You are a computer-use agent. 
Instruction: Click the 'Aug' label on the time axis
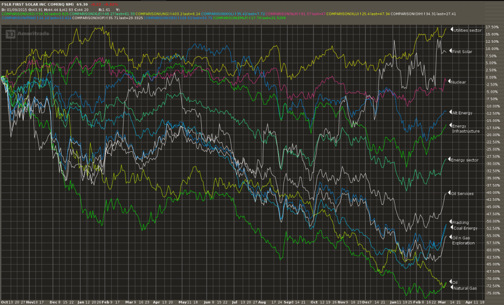click(x=262, y=303)
